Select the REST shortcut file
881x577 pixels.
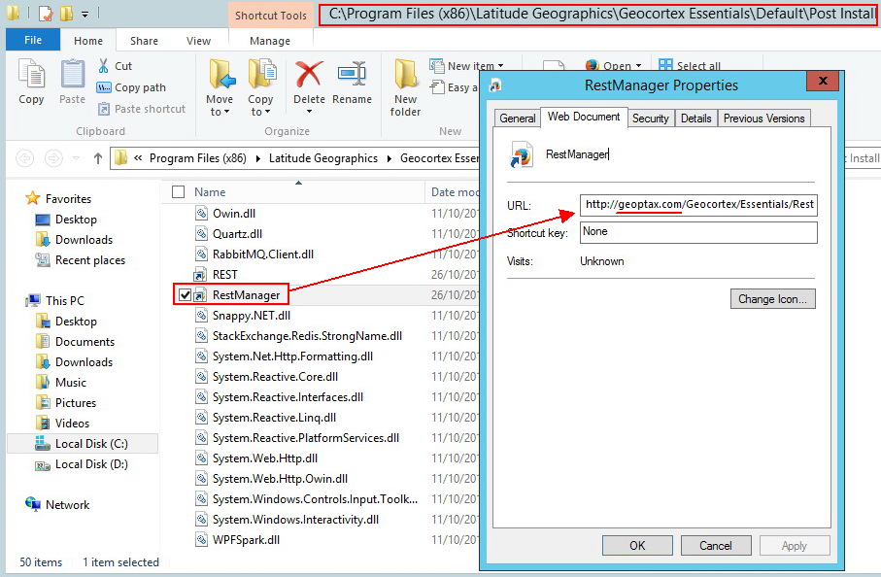(224, 275)
